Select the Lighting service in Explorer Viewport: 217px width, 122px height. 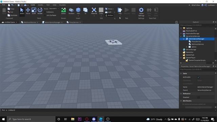point(189,28)
